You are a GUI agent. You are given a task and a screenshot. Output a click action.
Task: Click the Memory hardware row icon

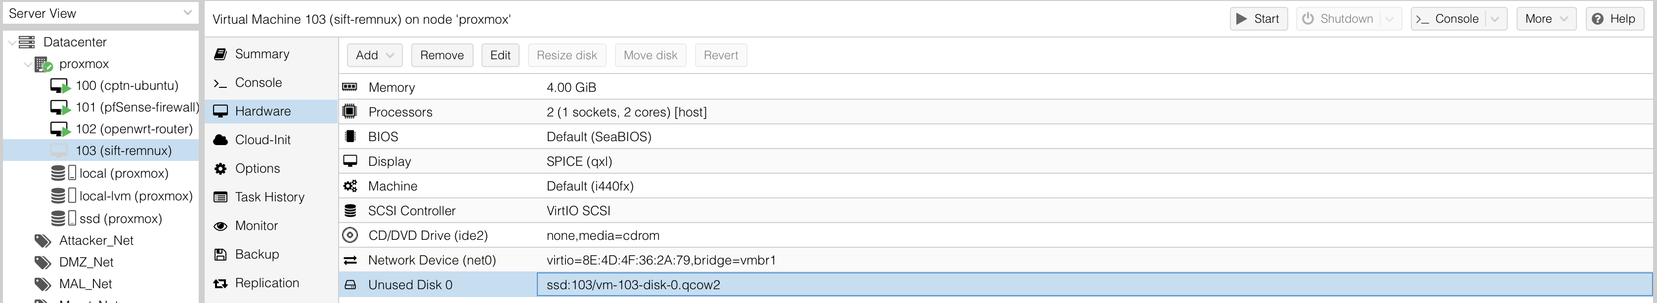(350, 87)
